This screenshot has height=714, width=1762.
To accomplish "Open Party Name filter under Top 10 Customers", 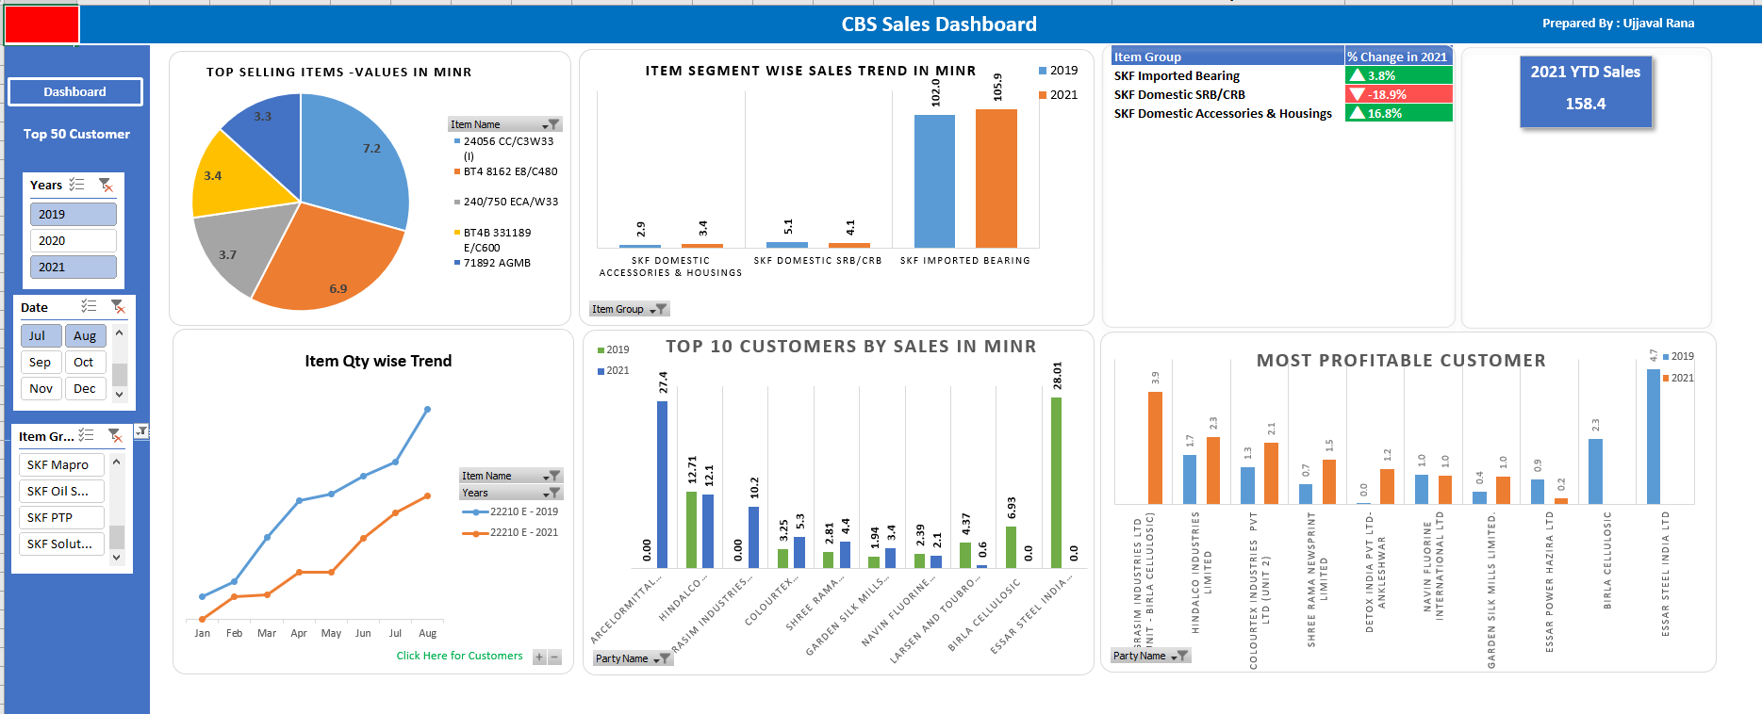I will (x=662, y=658).
